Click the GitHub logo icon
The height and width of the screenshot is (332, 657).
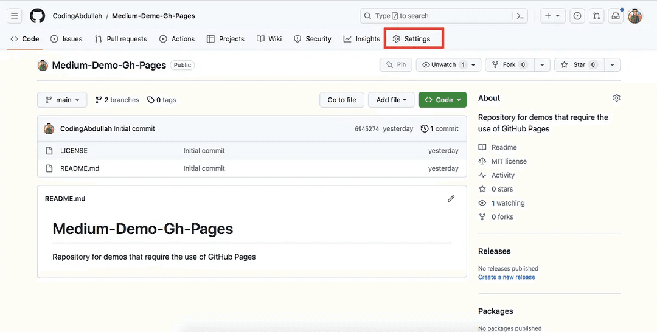37,16
